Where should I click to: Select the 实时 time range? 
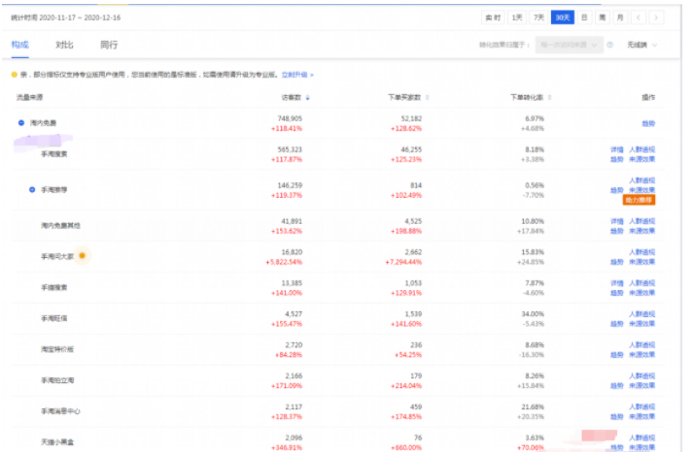[493, 17]
